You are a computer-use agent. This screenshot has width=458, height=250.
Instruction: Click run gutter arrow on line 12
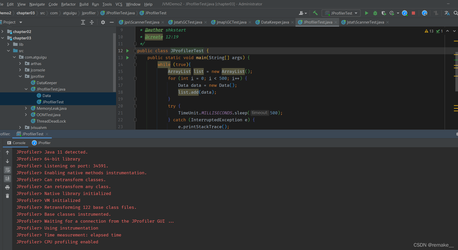pyautogui.click(x=127, y=51)
